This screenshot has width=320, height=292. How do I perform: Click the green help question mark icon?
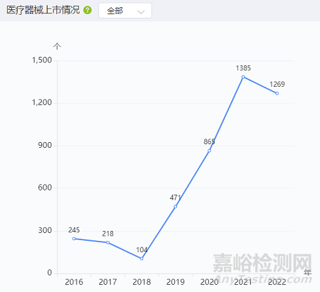coord(87,10)
